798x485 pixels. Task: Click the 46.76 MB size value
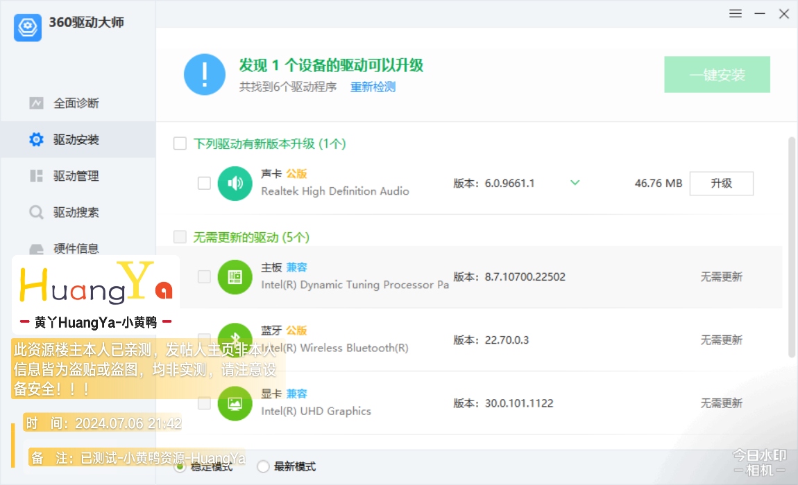pyautogui.click(x=658, y=184)
